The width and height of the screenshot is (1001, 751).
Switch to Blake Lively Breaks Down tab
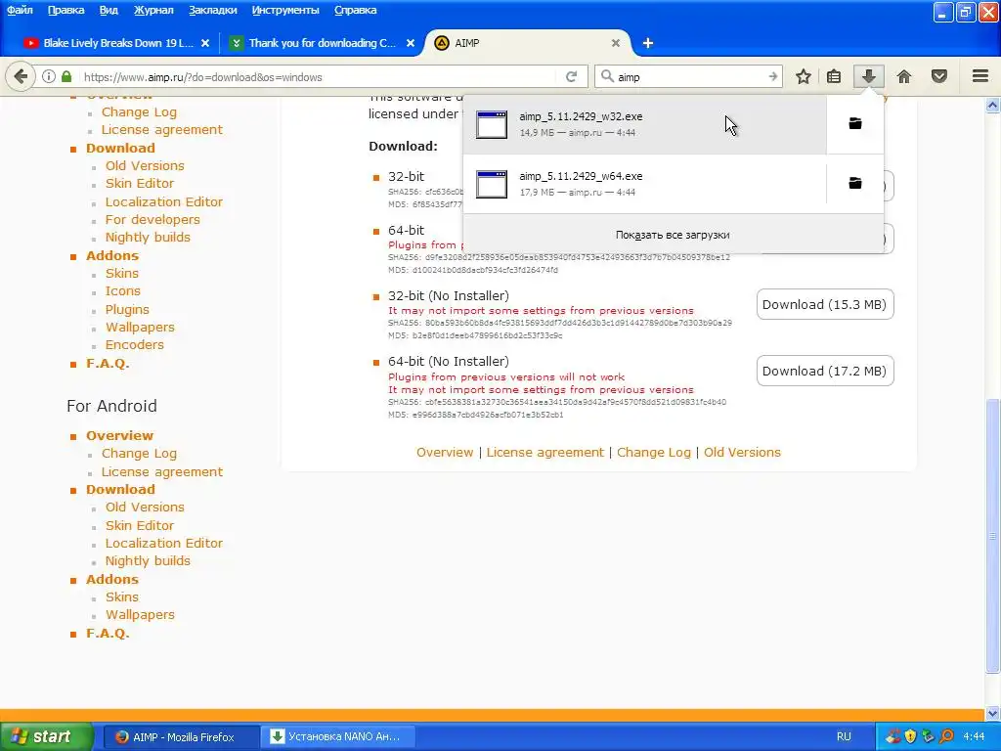(x=118, y=43)
